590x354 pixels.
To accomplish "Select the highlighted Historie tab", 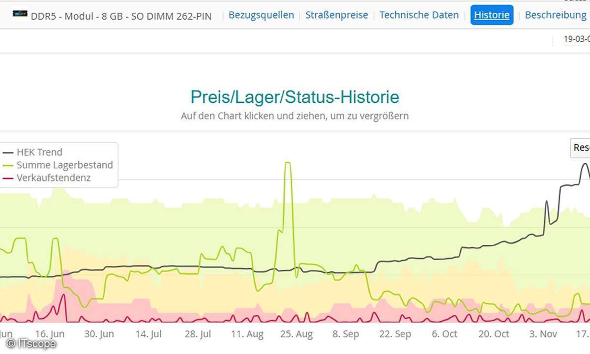I will (x=492, y=15).
